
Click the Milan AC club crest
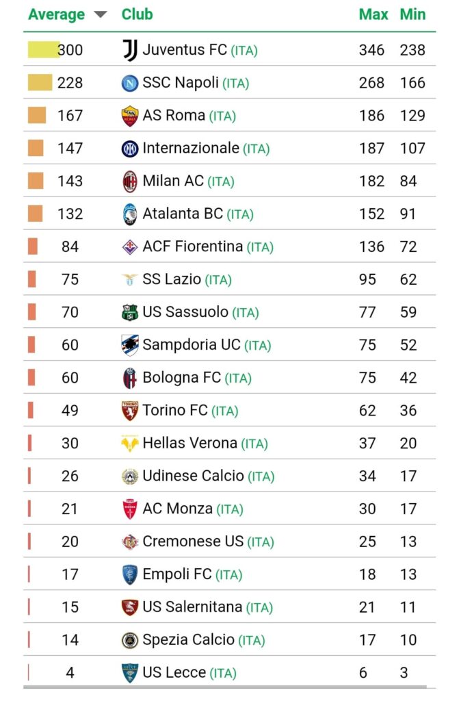(130, 181)
